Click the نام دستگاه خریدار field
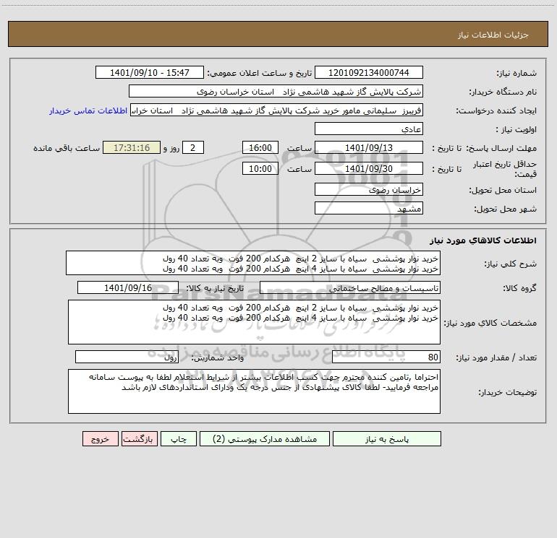Viewport: 557px width, 538px height. tap(276, 91)
